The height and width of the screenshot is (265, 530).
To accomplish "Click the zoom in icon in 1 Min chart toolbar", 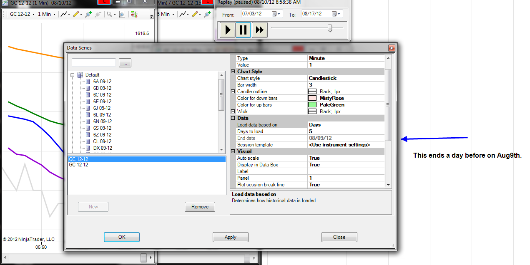I will click(x=88, y=14).
